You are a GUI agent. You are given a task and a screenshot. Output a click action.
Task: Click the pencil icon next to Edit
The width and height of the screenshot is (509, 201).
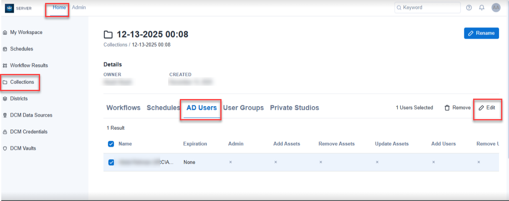click(x=481, y=108)
